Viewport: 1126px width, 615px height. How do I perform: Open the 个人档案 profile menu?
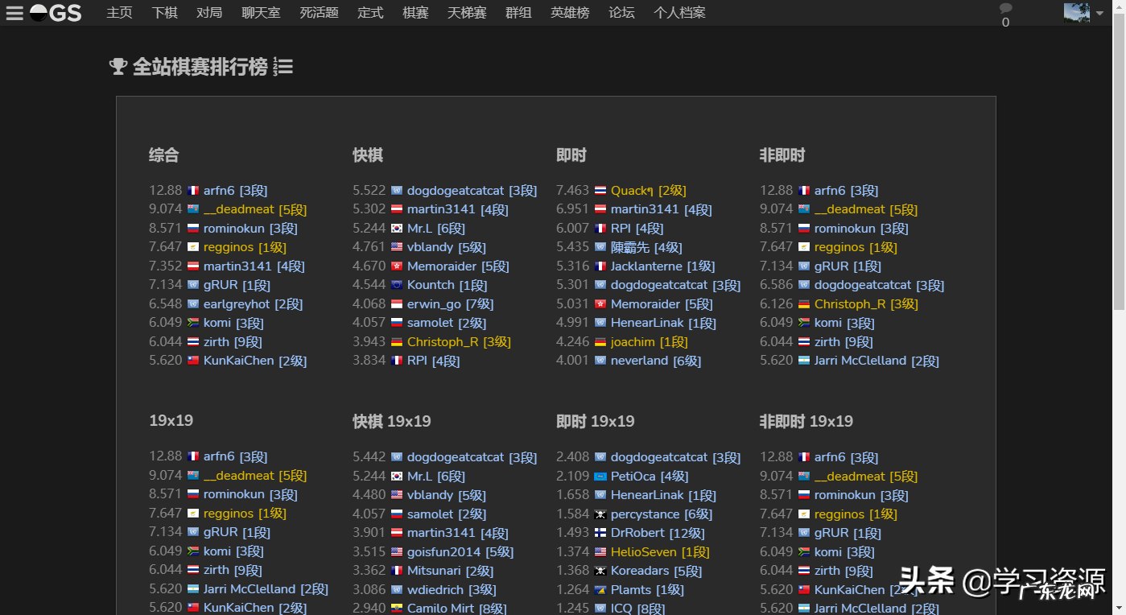coord(680,13)
